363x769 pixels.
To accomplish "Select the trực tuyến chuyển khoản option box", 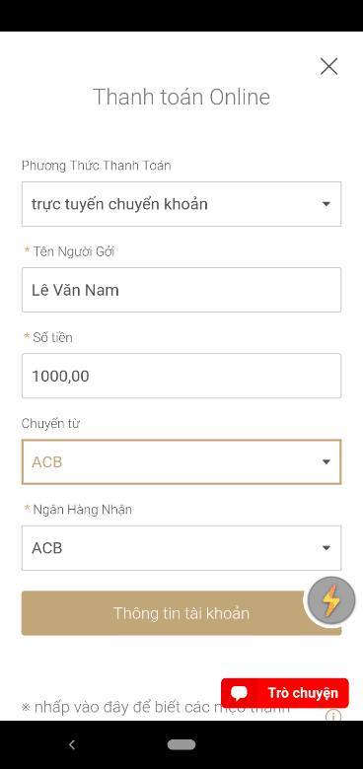I will click(181, 204).
